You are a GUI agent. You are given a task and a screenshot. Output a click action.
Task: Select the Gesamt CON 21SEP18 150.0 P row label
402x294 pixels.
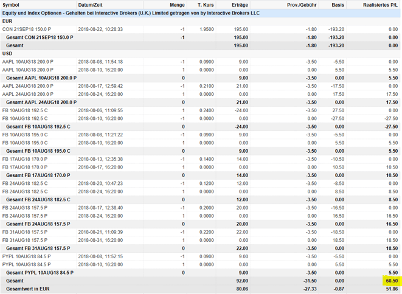pos(40,38)
